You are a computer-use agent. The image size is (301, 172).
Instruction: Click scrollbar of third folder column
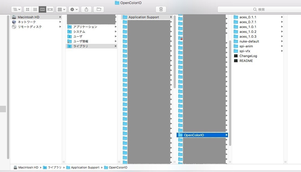coord(230,93)
